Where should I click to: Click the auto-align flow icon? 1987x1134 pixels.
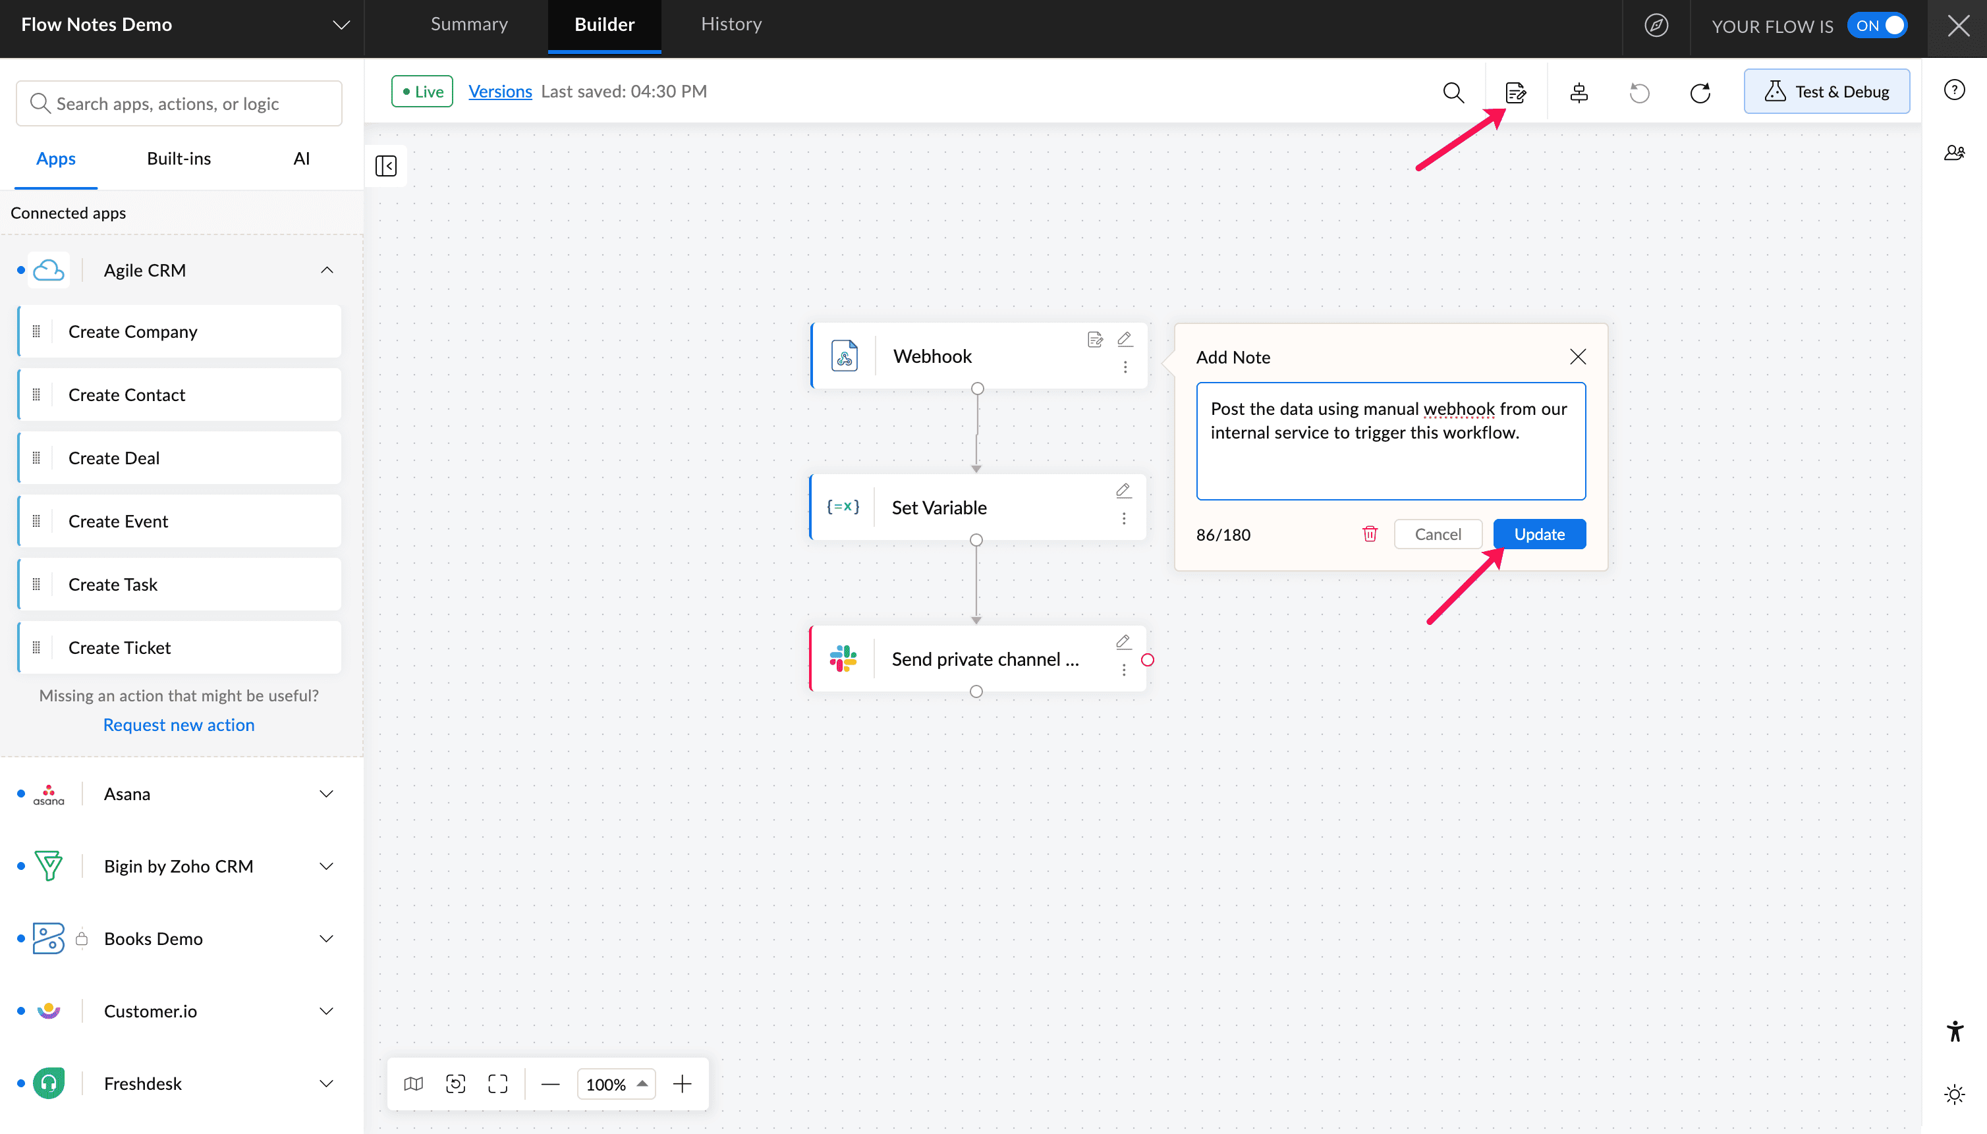point(1579,93)
